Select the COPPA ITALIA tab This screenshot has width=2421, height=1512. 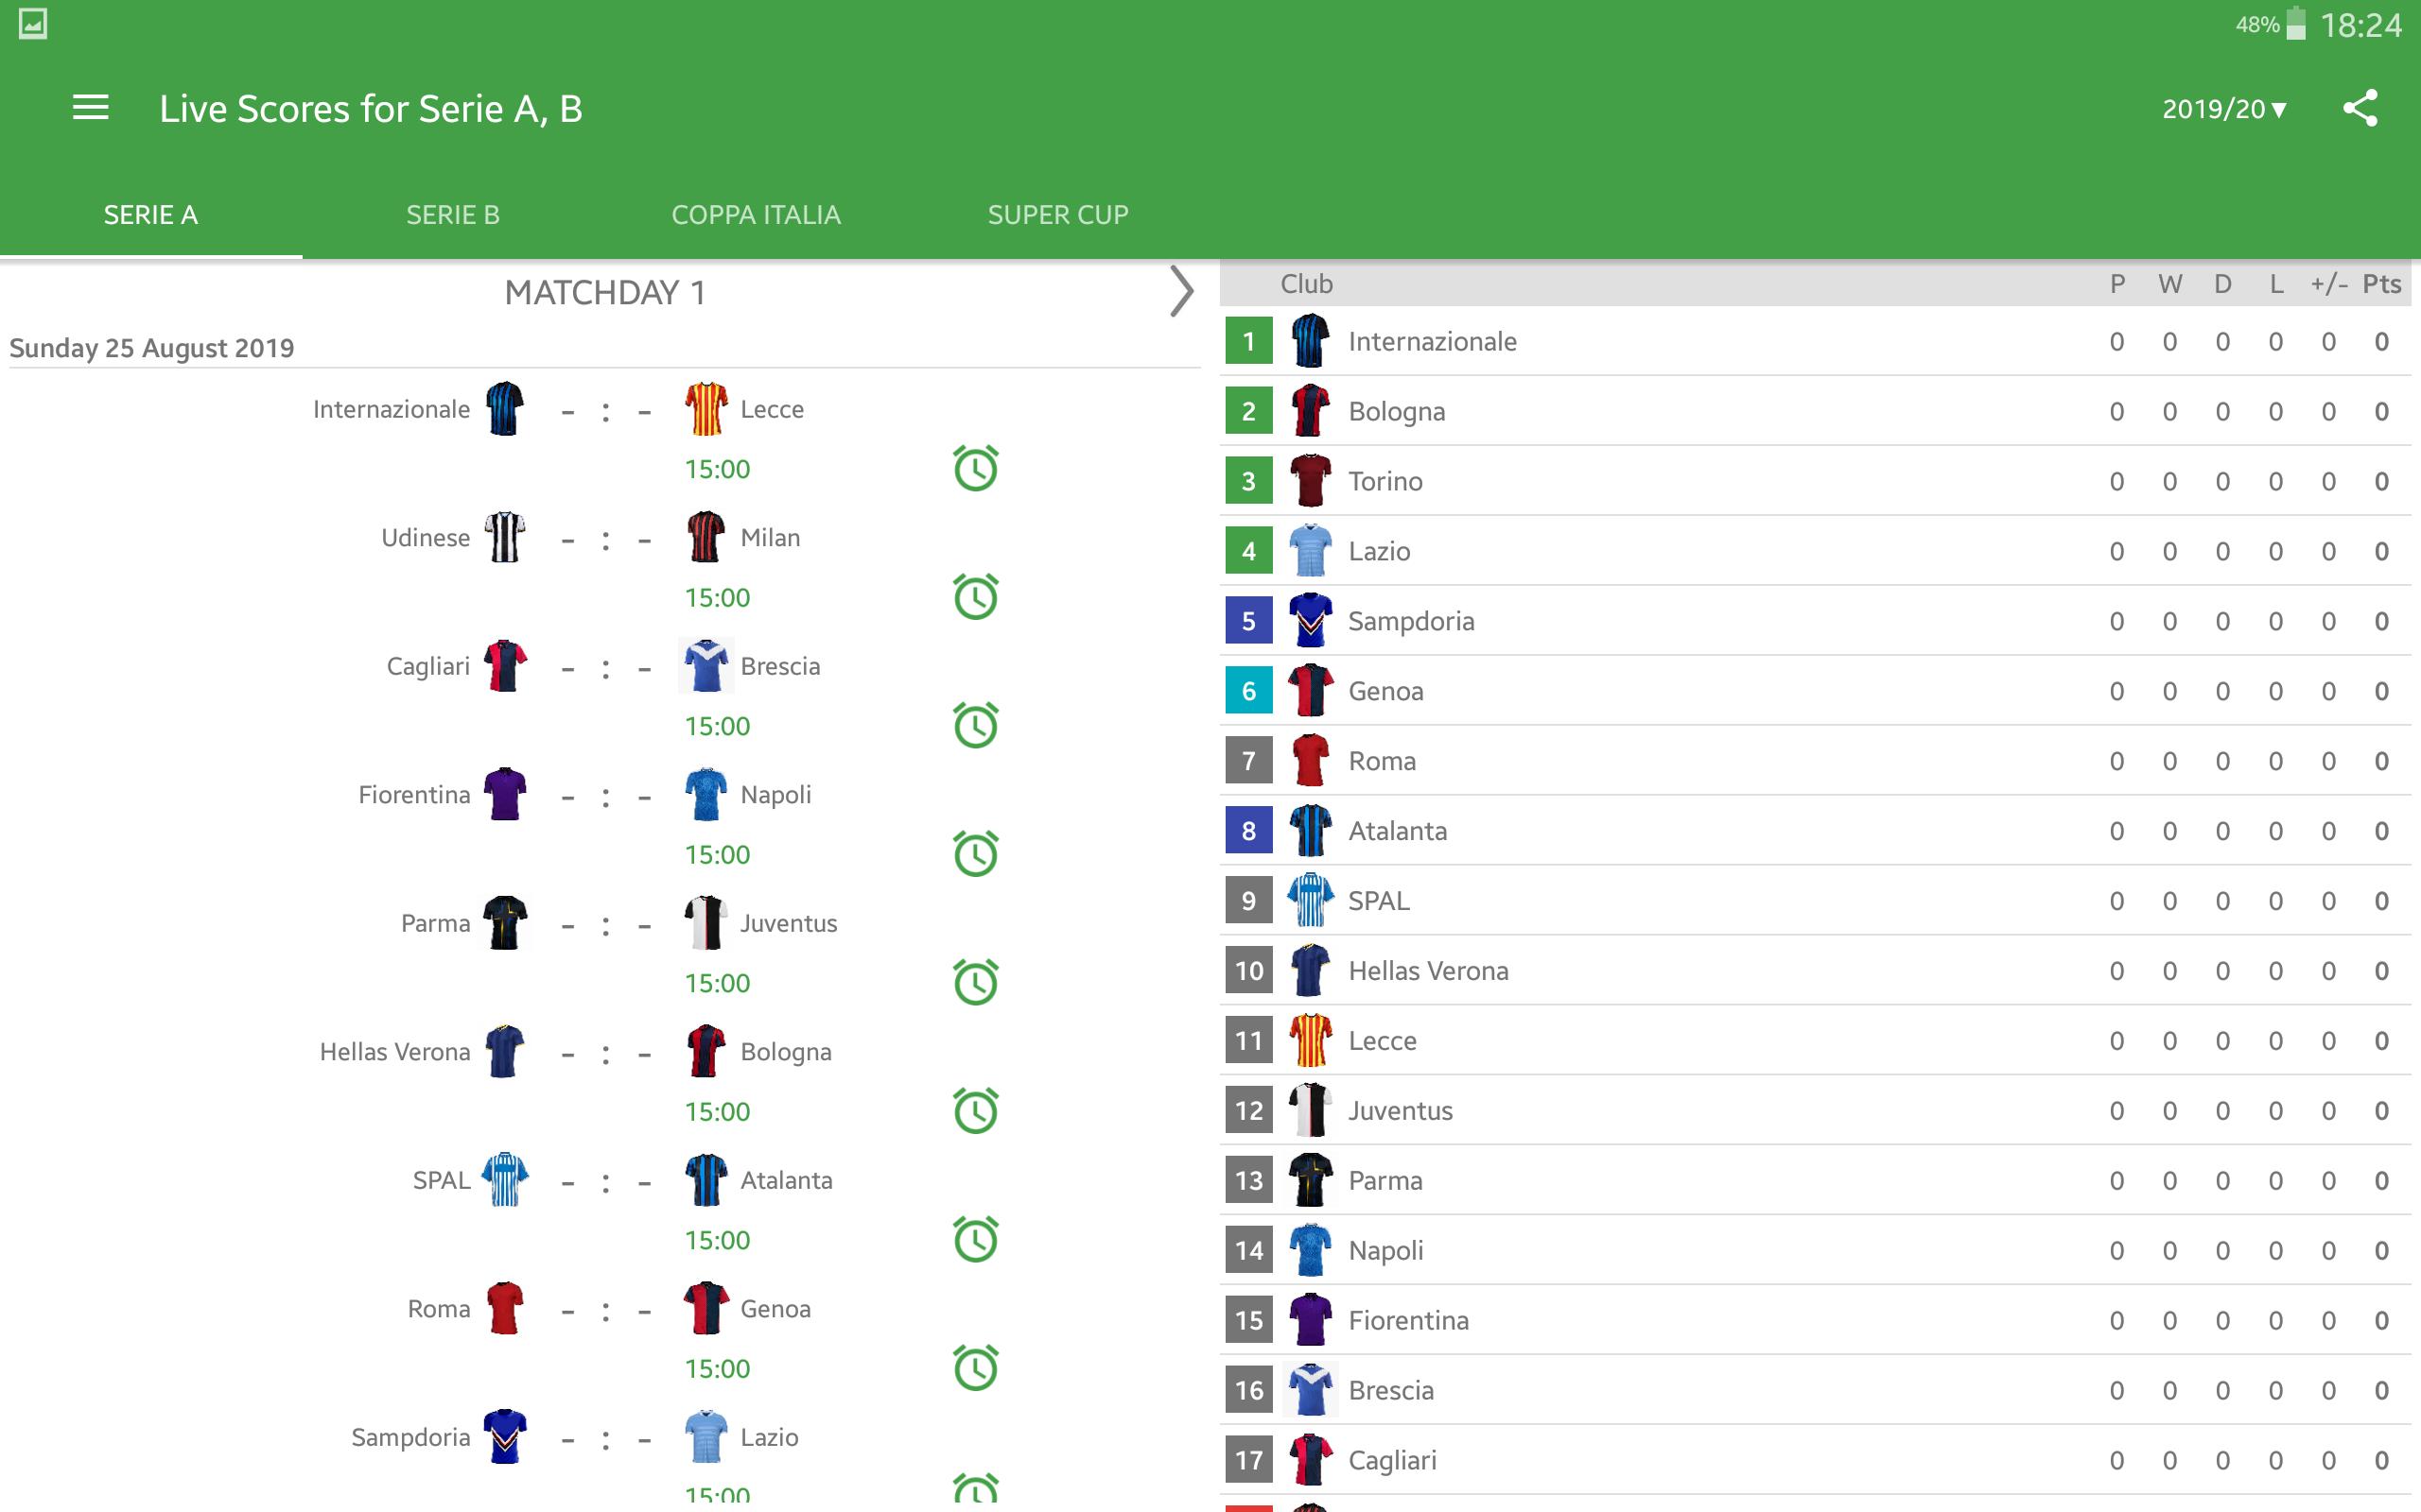point(757,215)
